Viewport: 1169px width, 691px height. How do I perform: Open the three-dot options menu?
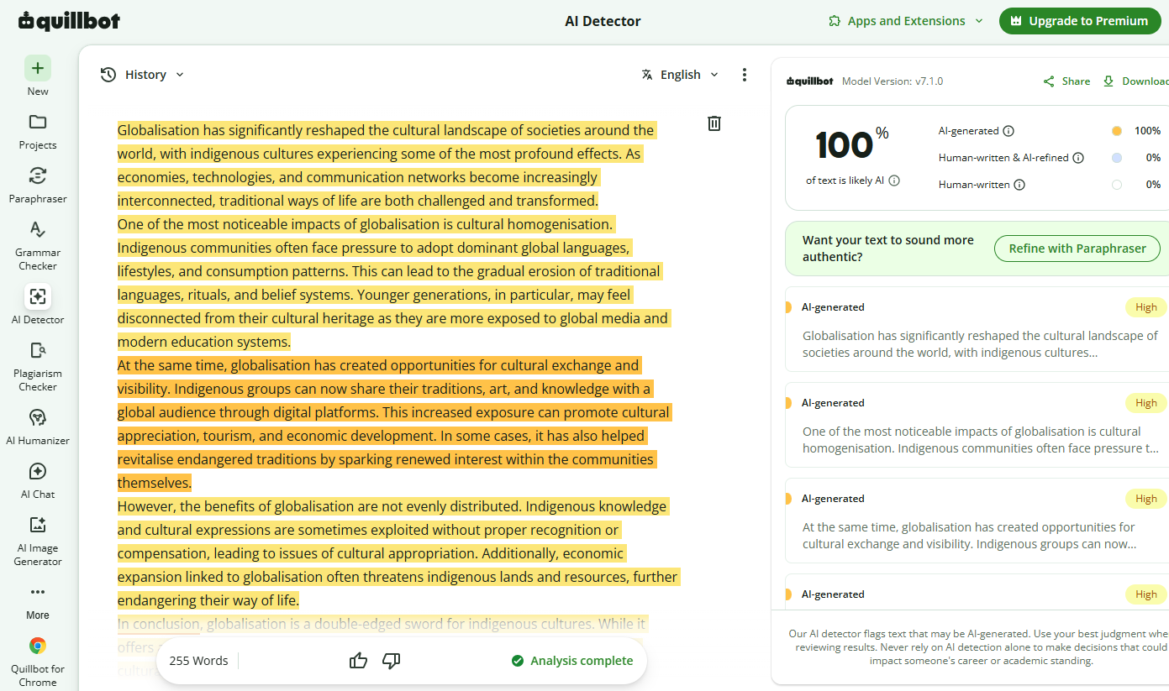point(744,75)
